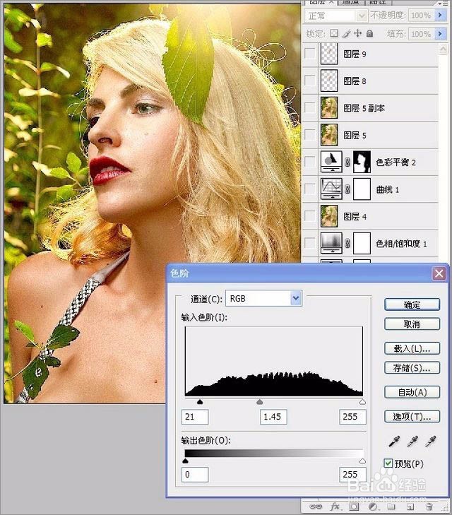Grab the black output levels slider
This screenshot has width=452, height=515.
(x=185, y=461)
